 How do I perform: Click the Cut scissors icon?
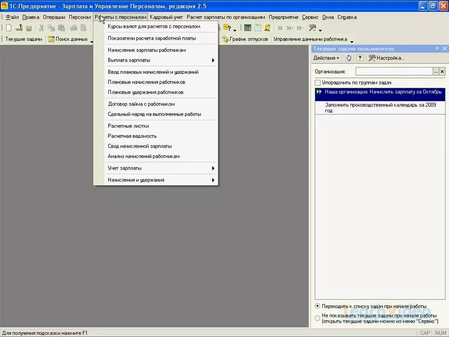[x=42, y=28]
